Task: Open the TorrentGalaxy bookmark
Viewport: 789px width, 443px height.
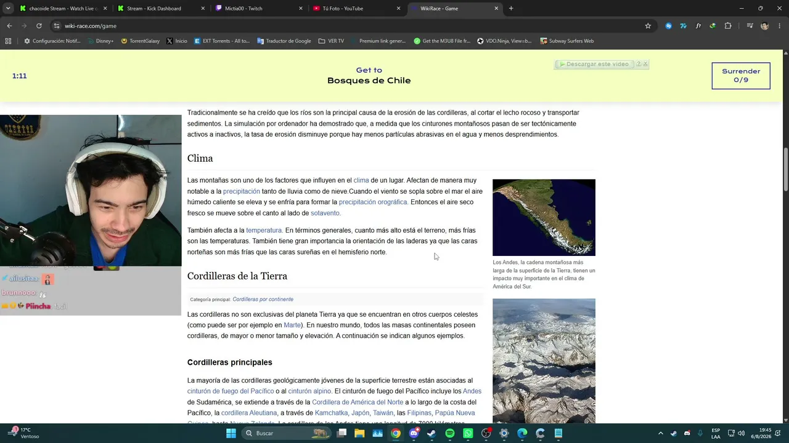Action: (141, 41)
